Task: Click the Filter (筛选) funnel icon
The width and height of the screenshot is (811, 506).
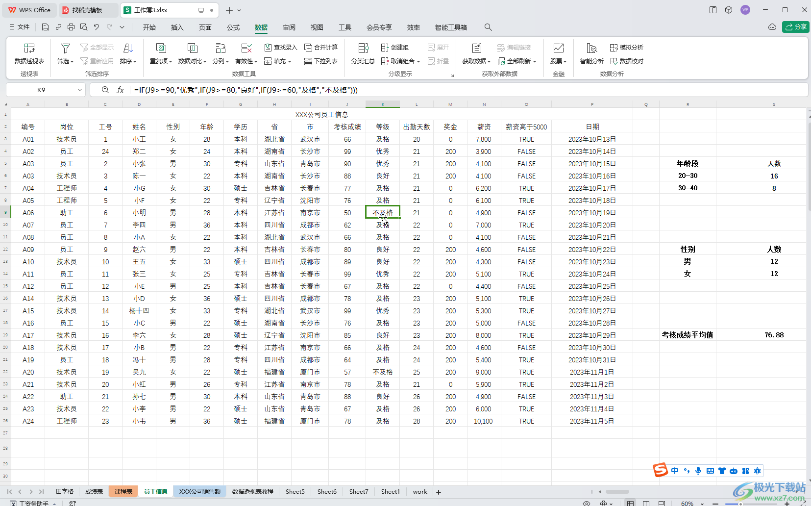Action: [x=65, y=48]
